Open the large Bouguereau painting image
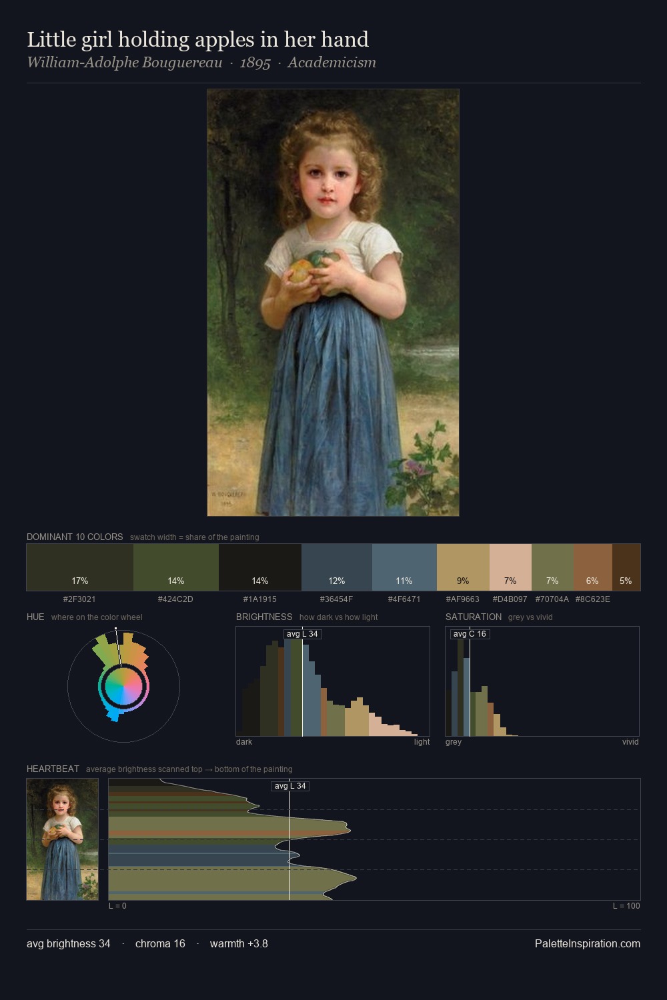The height and width of the screenshot is (1000, 667). click(x=333, y=303)
